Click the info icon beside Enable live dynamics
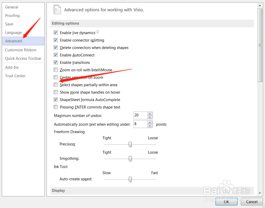The image size is (265, 208). (x=98, y=31)
